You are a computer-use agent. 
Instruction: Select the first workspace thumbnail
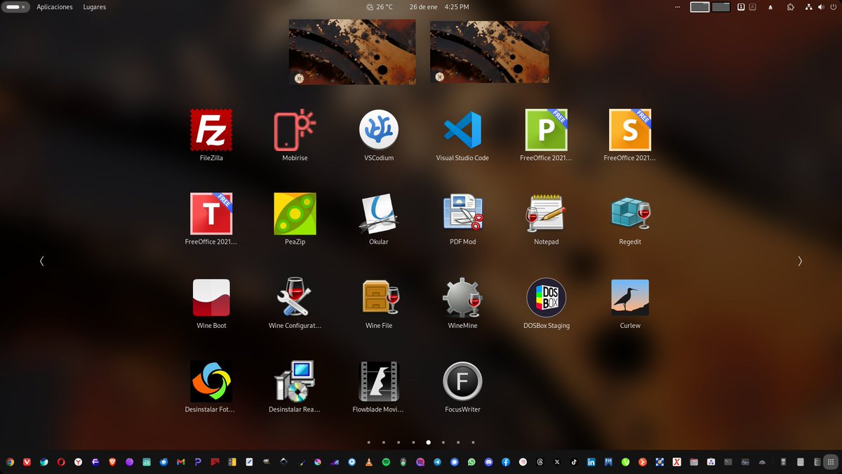pyautogui.click(x=352, y=52)
